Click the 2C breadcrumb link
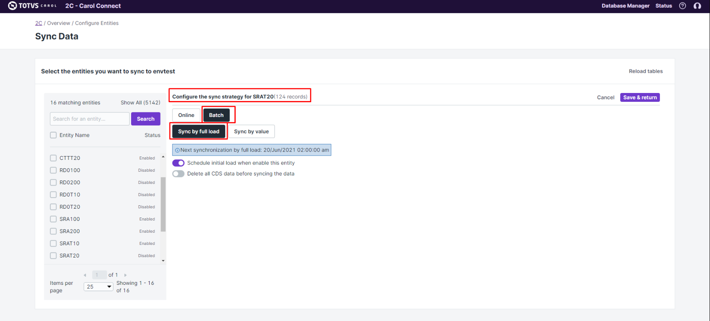 [x=38, y=23]
